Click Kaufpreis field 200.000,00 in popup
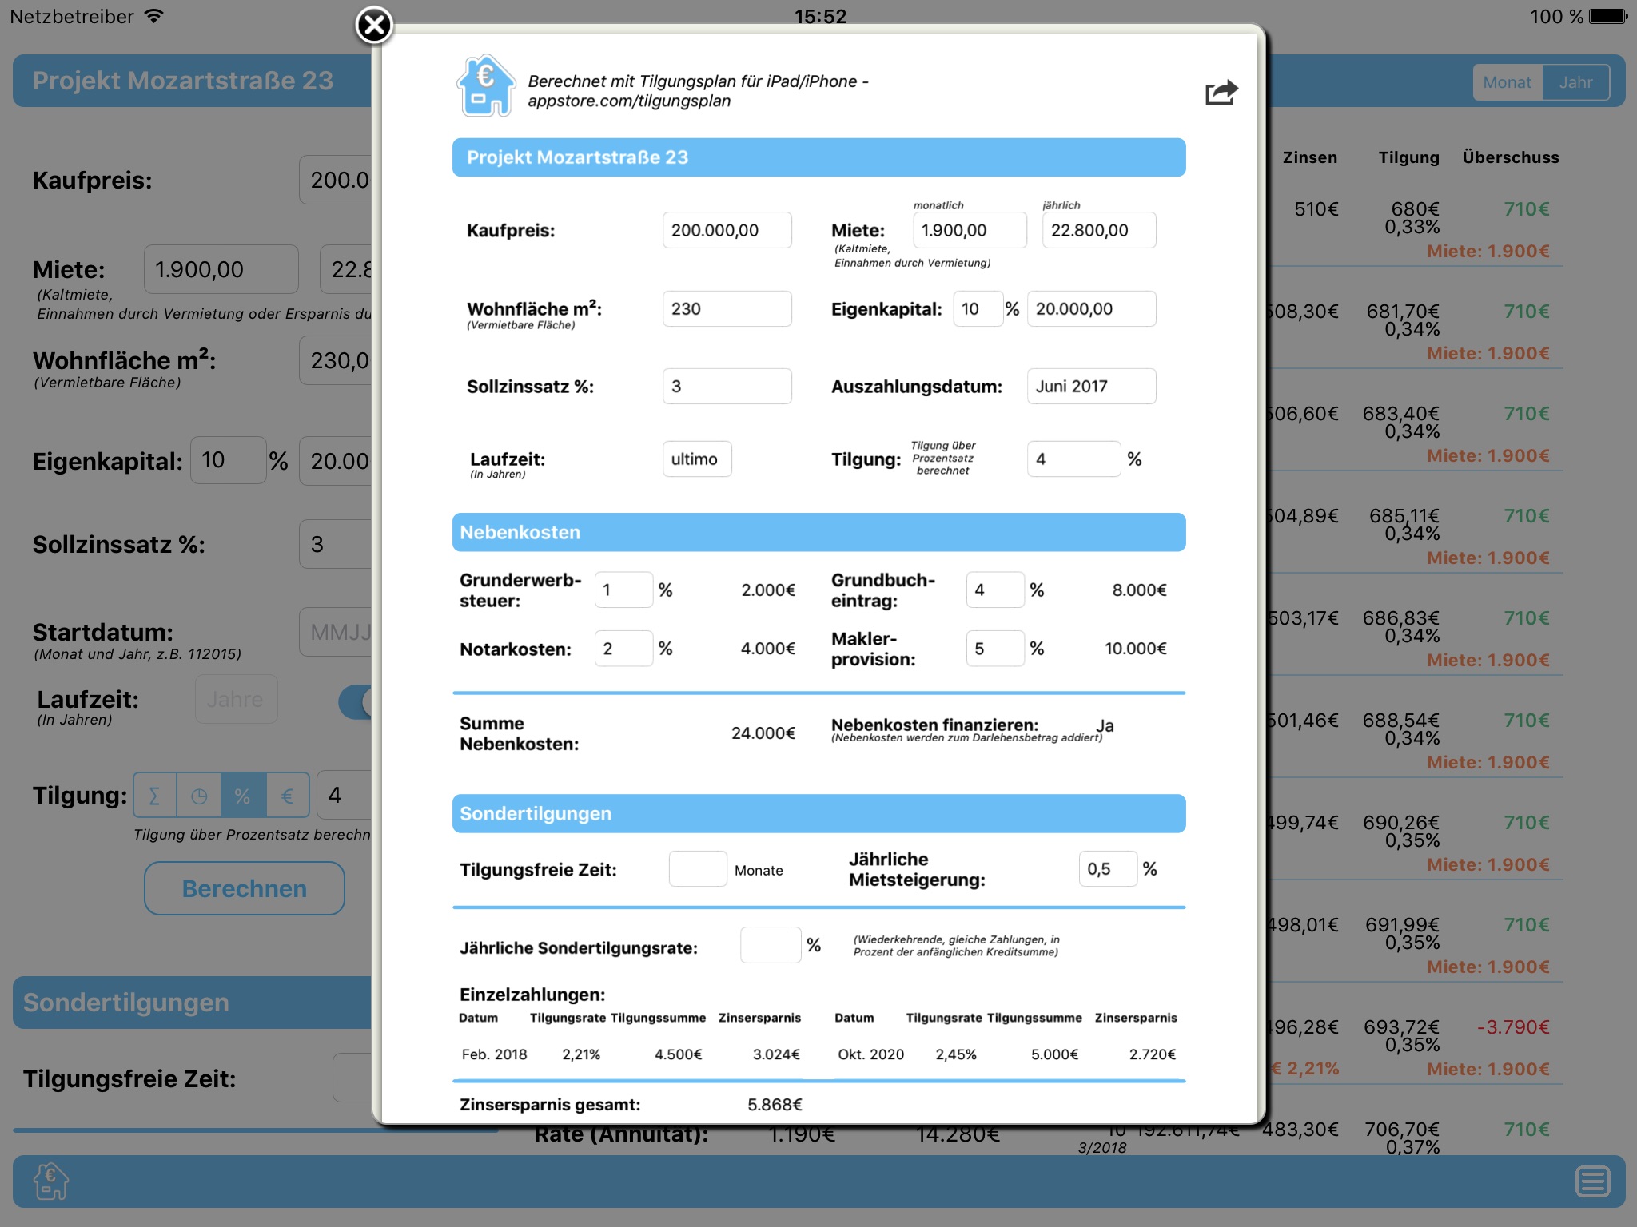Viewport: 1637px width, 1227px height. [x=727, y=230]
